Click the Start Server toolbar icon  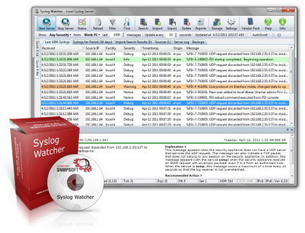tap(46, 24)
